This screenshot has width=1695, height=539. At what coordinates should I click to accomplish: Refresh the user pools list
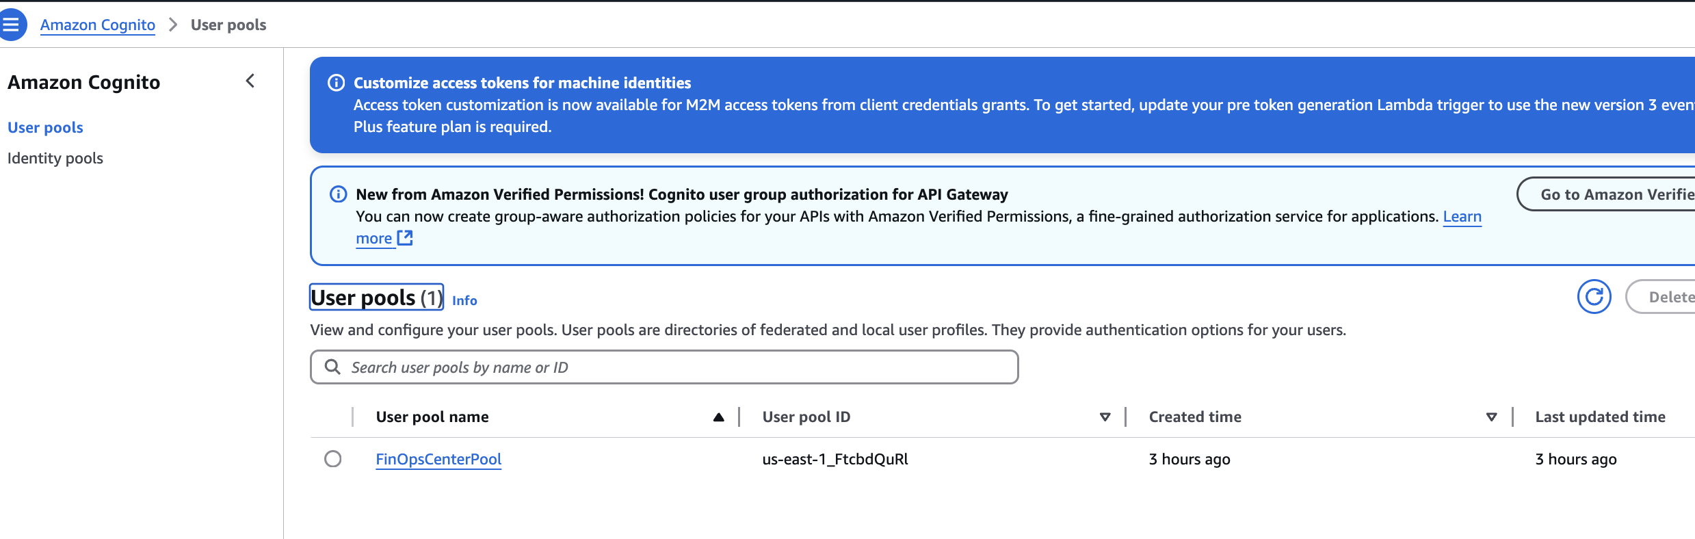(x=1594, y=297)
